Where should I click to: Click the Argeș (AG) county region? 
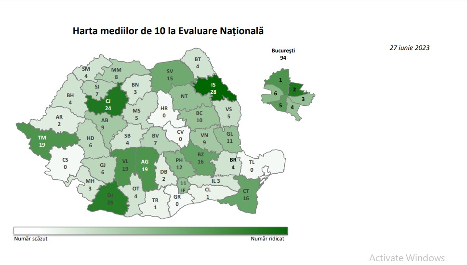click(144, 166)
